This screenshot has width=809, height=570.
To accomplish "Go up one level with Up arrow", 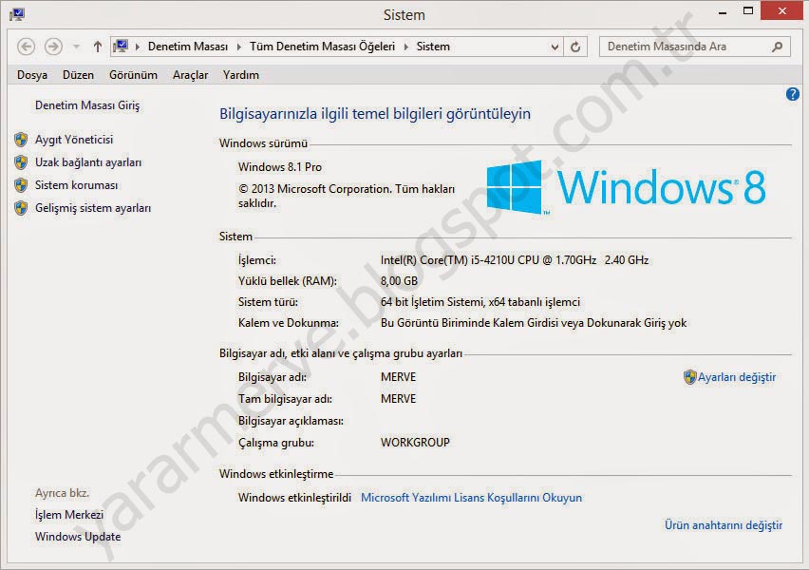I will coord(98,47).
